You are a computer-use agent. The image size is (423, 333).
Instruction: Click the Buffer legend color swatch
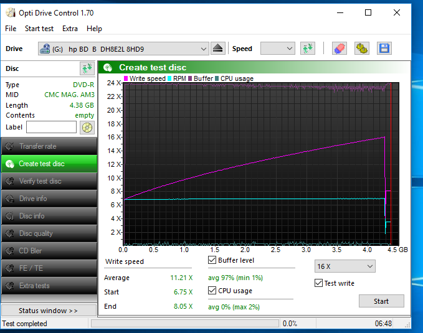[x=190, y=78]
